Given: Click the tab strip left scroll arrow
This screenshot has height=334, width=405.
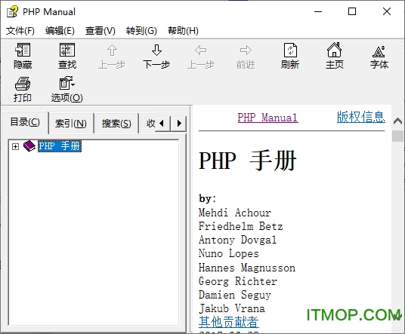Looking at the screenshot, I should [x=162, y=123].
